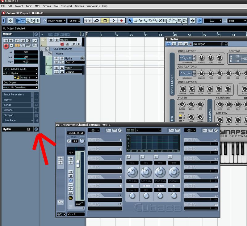Adjust the volume fader in Channel Settings
247x226 pixels.
(x=78, y=163)
